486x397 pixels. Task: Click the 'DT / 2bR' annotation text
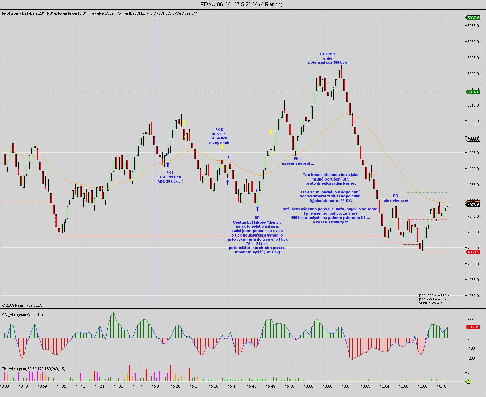pyautogui.click(x=328, y=54)
